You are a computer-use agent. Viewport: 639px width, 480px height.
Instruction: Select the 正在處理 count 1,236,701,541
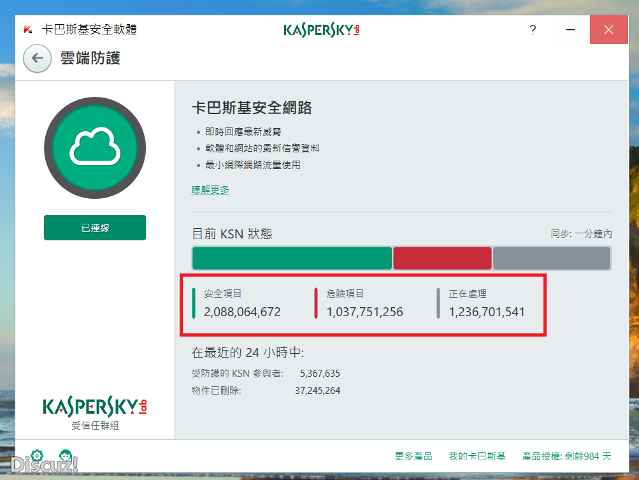click(x=487, y=312)
